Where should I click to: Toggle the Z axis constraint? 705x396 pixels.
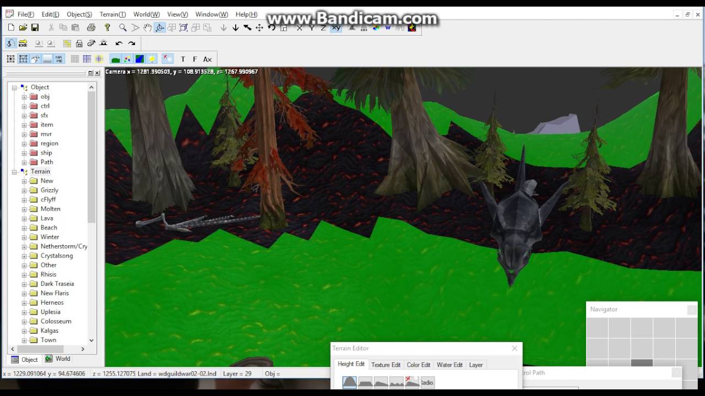(323, 28)
